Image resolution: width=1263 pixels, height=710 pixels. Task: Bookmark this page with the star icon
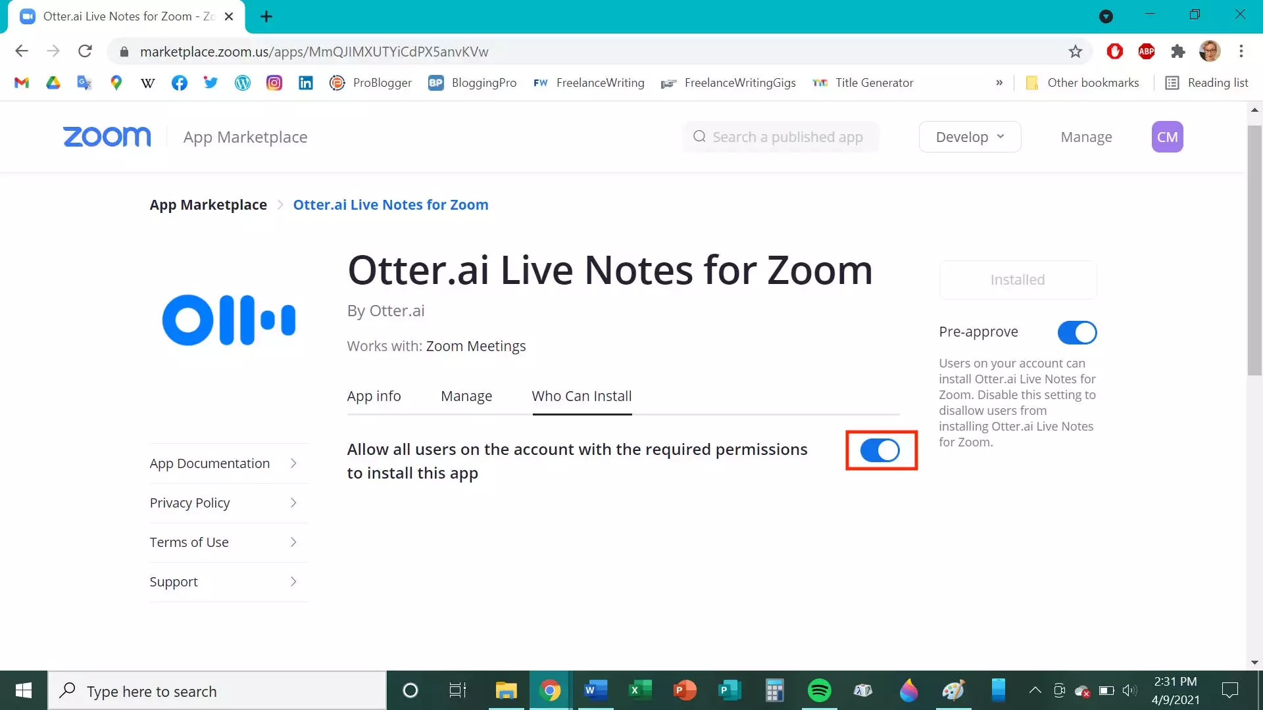[x=1076, y=51]
